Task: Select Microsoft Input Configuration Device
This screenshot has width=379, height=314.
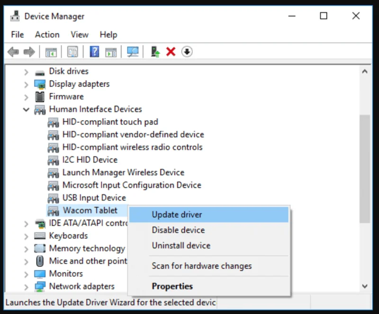Action: (132, 185)
